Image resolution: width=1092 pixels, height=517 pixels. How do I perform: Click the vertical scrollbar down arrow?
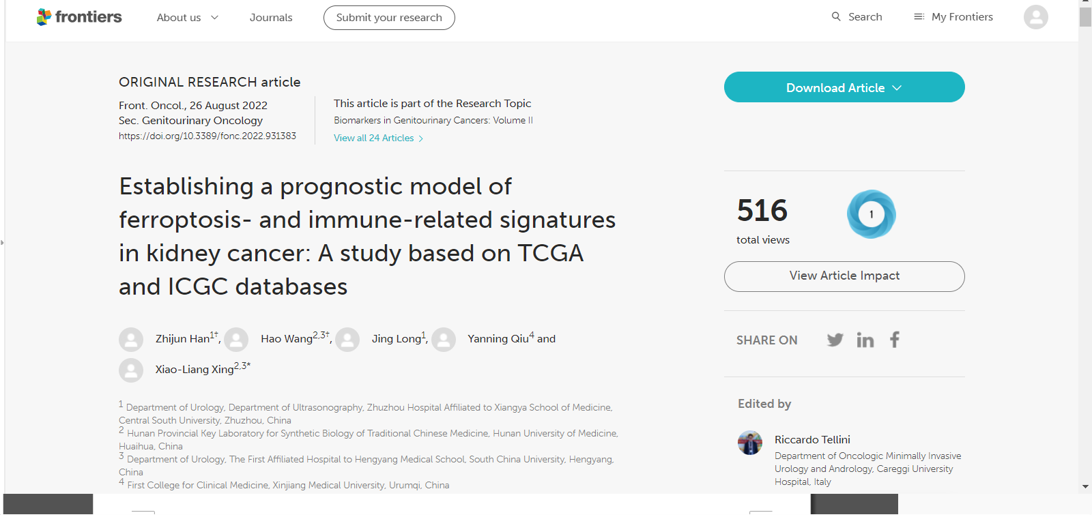pyautogui.click(x=1085, y=487)
